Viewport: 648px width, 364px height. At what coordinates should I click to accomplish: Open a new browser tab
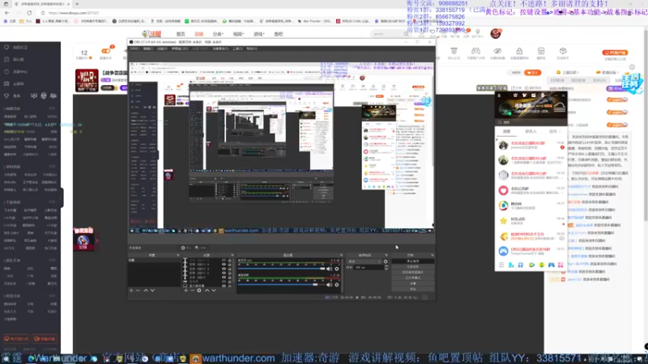(x=77, y=4)
